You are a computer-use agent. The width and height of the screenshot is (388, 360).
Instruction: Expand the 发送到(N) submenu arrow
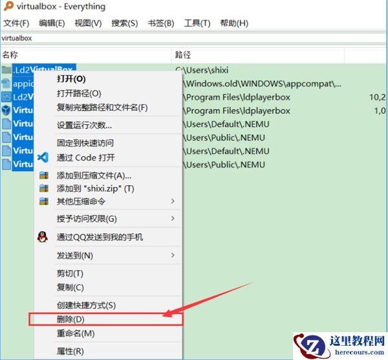click(x=173, y=255)
